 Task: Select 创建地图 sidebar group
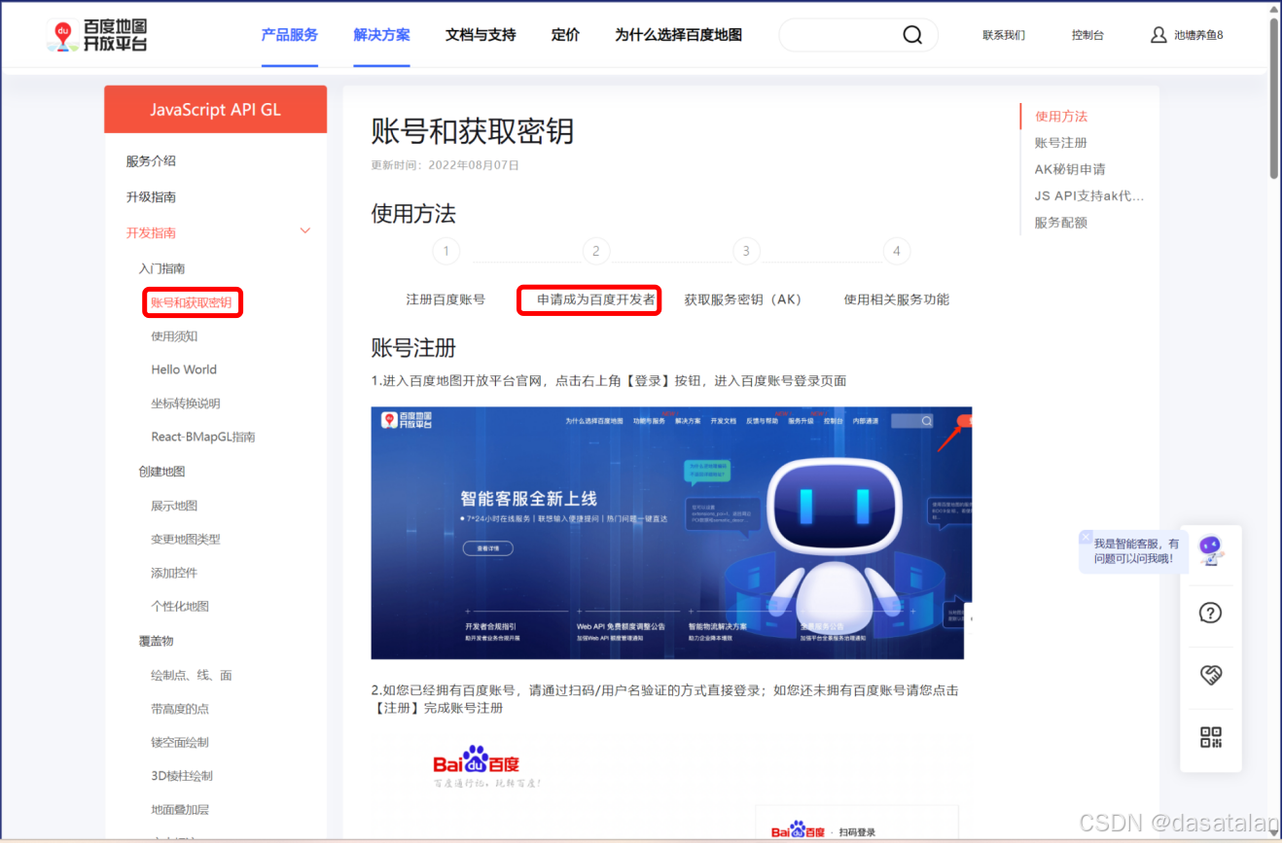tap(161, 472)
